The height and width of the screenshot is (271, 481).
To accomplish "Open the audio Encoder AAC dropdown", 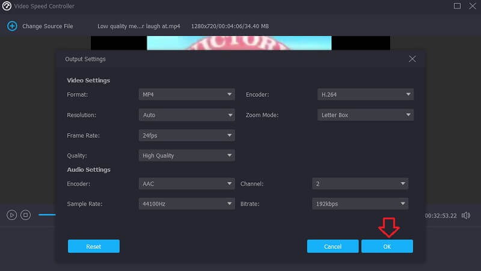I will click(186, 183).
